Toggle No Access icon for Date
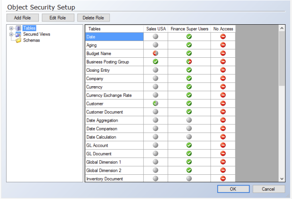The height and width of the screenshot is (199, 292). point(223,36)
